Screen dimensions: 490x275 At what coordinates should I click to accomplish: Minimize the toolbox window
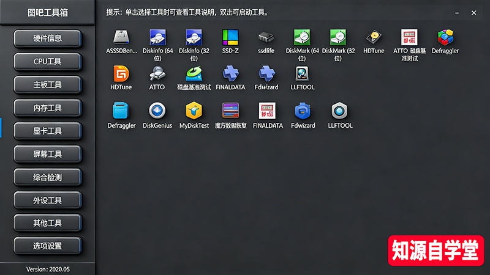pos(457,13)
